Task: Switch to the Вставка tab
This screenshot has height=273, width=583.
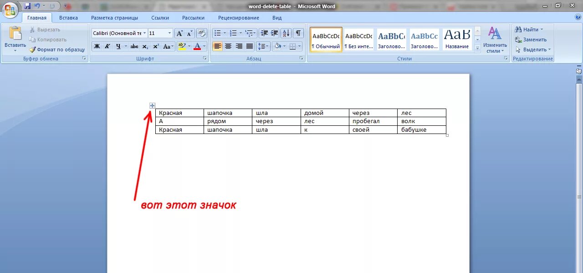Action: coord(68,18)
